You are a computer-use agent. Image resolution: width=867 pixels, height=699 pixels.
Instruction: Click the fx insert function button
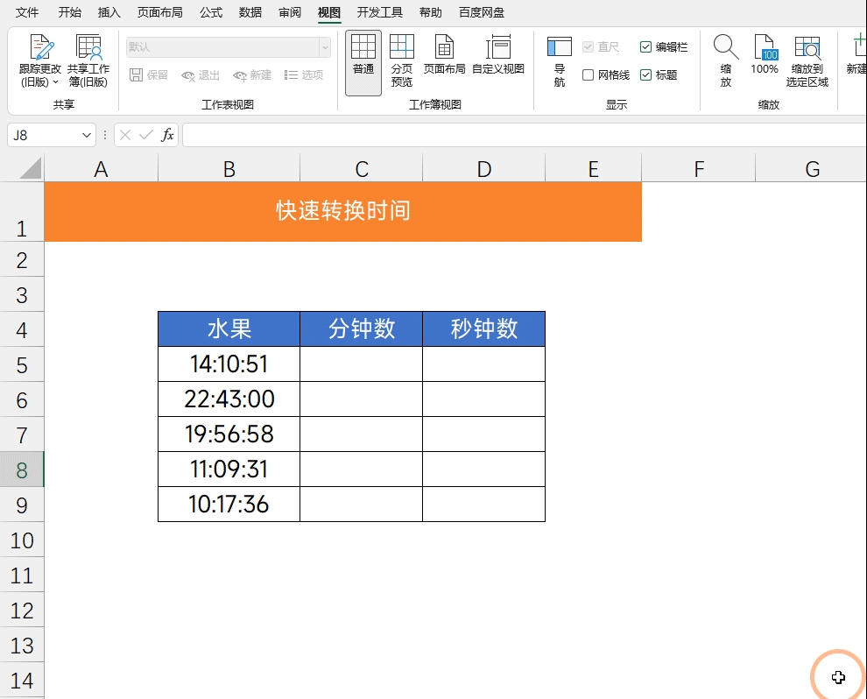(166, 135)
